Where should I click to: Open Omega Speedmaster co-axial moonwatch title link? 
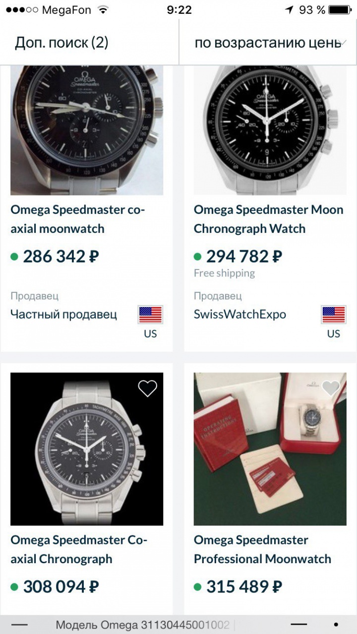[78, 219]
